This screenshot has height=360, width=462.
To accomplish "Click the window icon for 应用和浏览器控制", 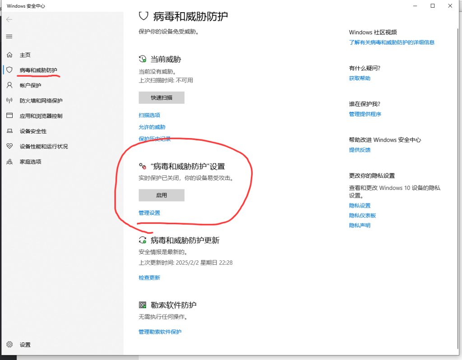I will 9,115.
